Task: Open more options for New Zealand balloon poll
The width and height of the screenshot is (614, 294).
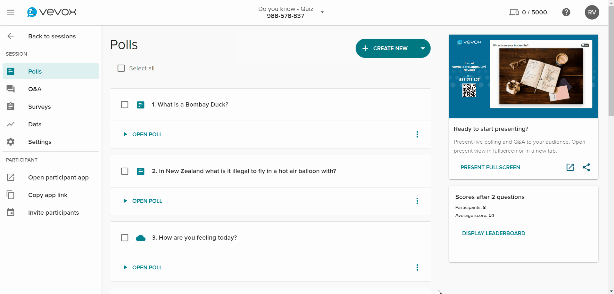Action: 417,201
